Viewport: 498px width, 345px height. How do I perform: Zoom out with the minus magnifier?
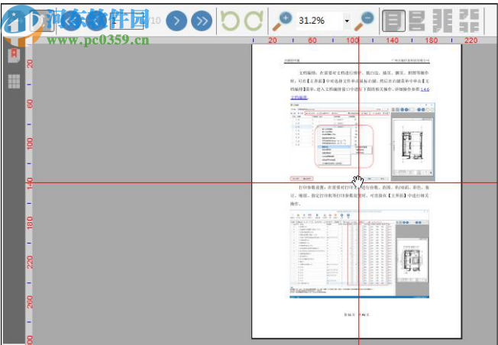click(364, 21)
